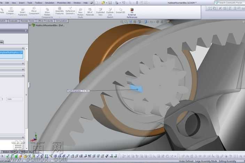This screenshot has width=245, height=163.
Task: Click the New document icon
Action: [97, 3]
